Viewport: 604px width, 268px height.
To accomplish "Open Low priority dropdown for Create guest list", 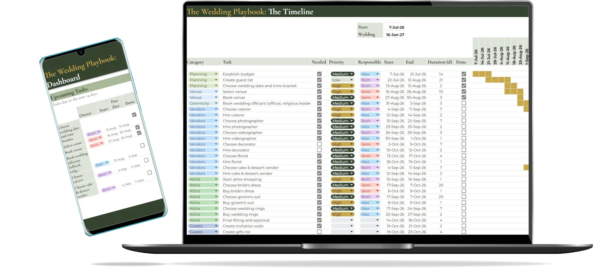I will (342, 80).
